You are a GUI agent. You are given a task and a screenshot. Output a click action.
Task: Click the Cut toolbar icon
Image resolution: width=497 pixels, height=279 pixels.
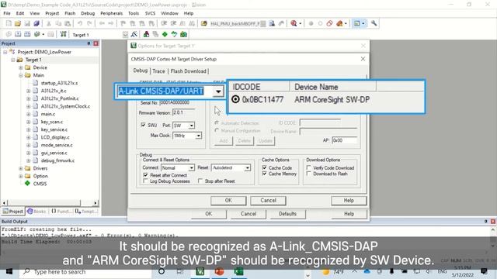pyautogui.click(x=49, y=23)
